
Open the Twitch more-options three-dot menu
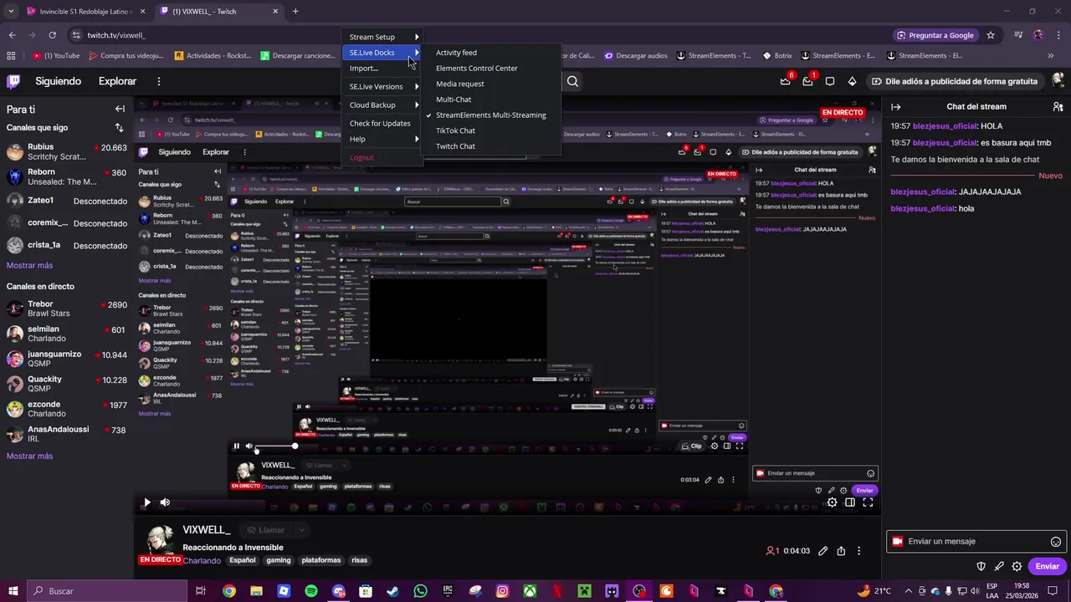(158, 81)
